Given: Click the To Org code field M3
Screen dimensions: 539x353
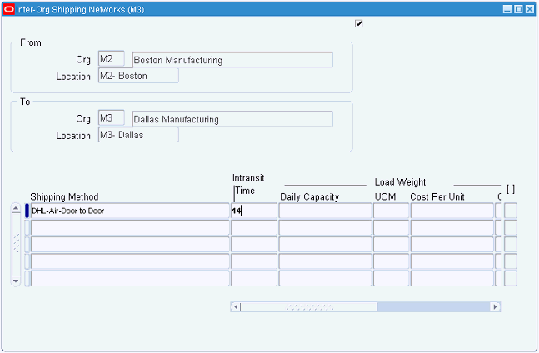Looking at the screenshot, I should (112, 117).
